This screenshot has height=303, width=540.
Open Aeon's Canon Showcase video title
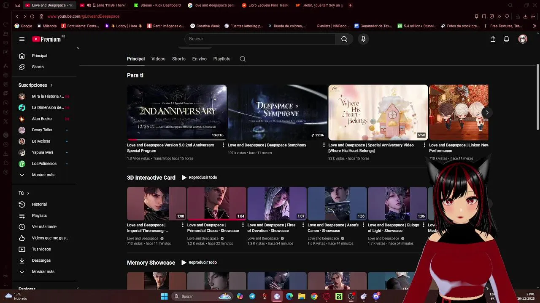(333, 228)
